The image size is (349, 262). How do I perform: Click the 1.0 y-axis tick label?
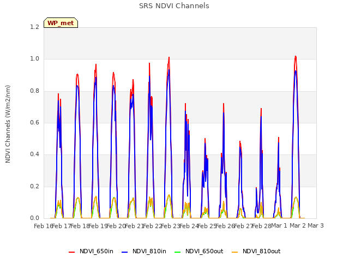click(x=34, y=59)
